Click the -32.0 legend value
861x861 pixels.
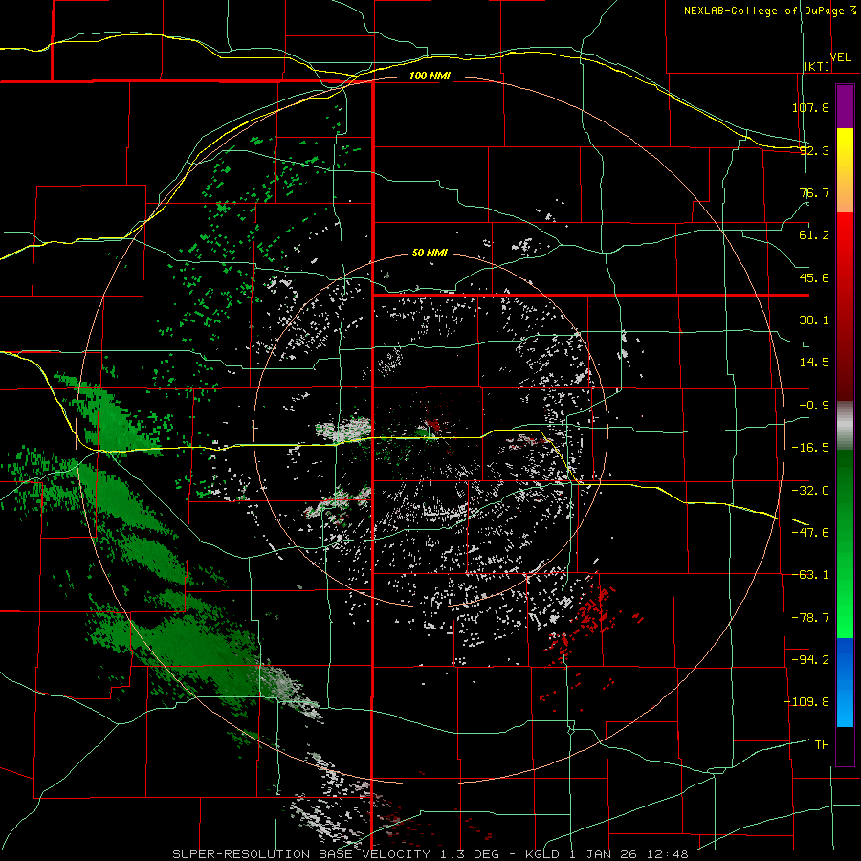coord(810,491)
